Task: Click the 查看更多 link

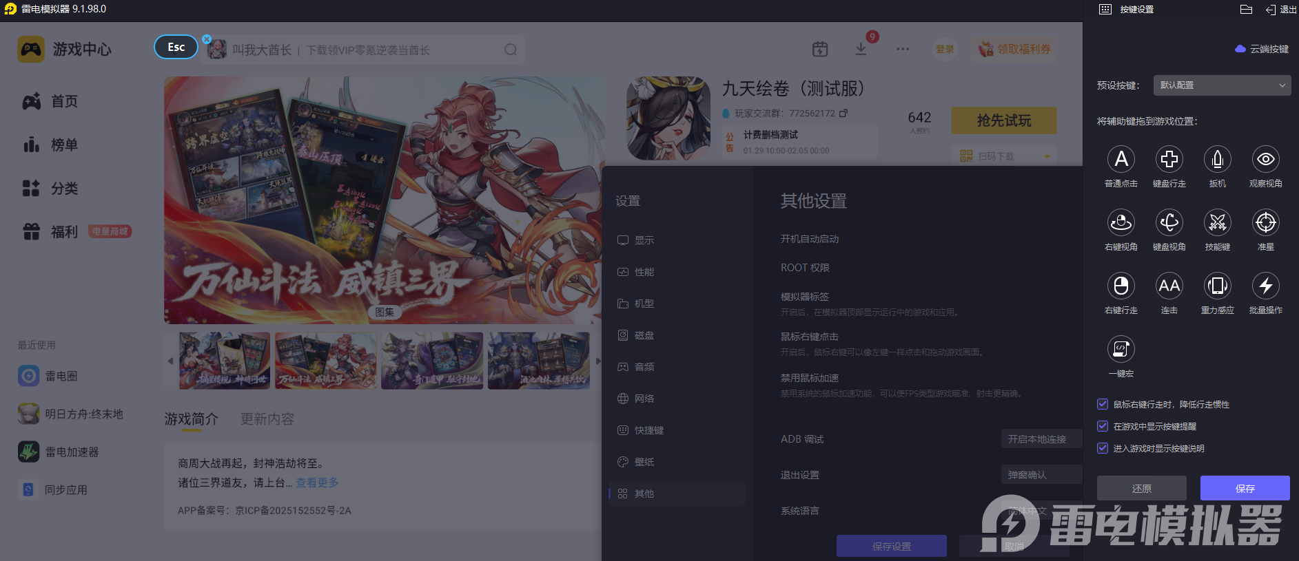Action: coord(317,483)
